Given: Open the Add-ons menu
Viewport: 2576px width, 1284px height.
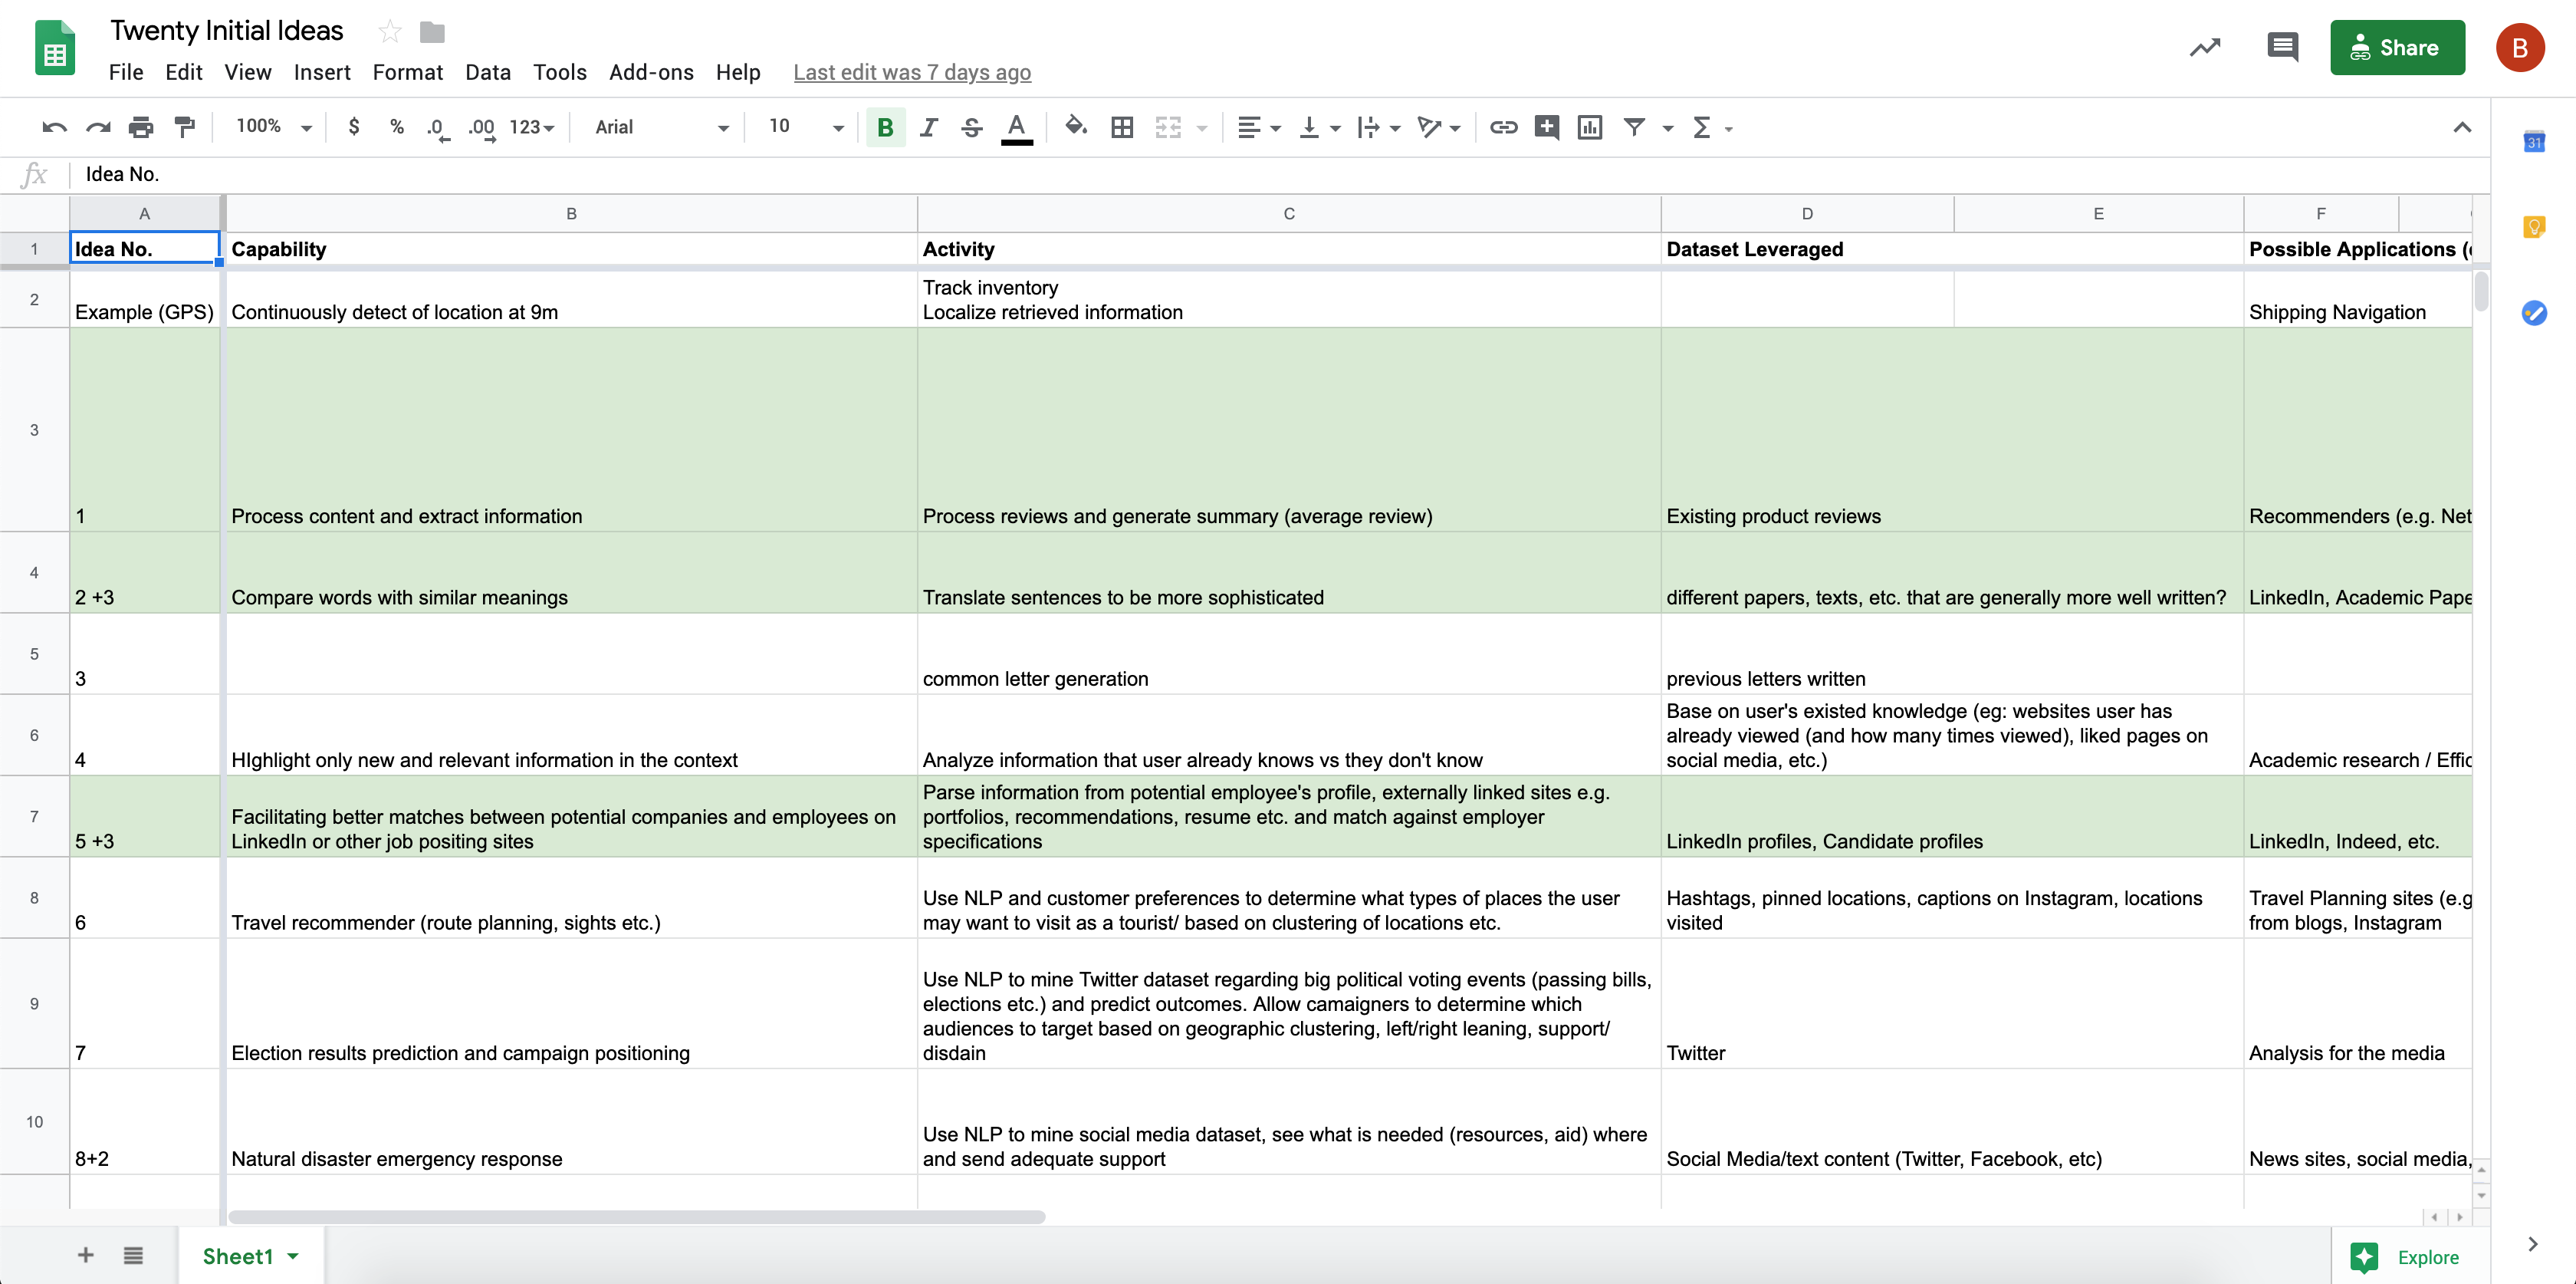Looking at the screenshot, I should [651, 72].
